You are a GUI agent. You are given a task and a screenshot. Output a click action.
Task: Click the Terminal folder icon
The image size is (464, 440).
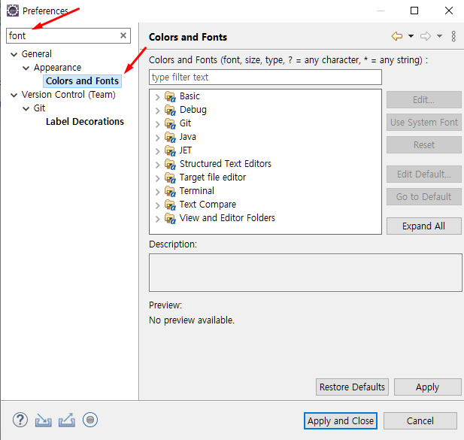tap(170, 191)
